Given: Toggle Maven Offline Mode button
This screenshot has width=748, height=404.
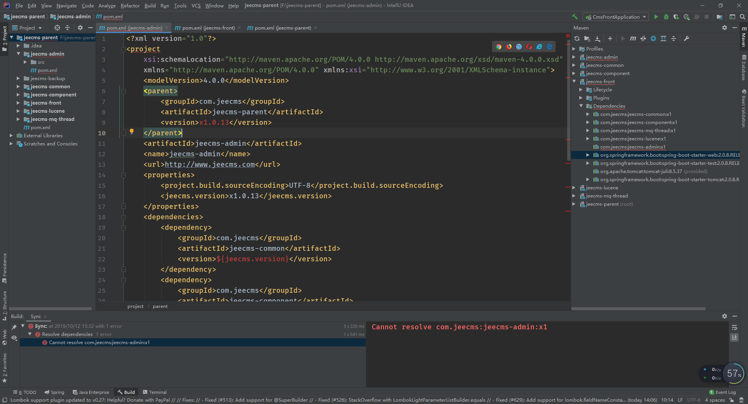Looking at the screenshot, I should click(x=643, y=38).
